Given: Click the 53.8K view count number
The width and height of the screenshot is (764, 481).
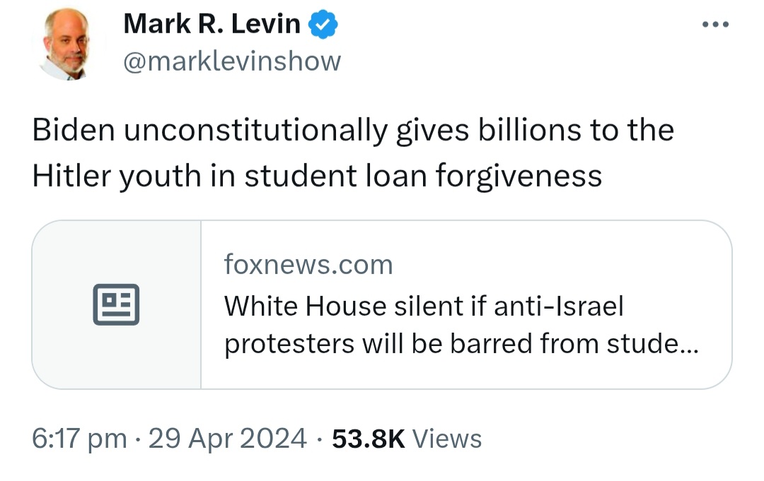Looking at the screenshot, I should [x=369, y=439].
